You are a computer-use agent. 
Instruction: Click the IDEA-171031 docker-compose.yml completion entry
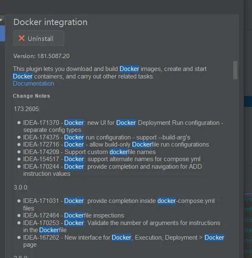119,205
